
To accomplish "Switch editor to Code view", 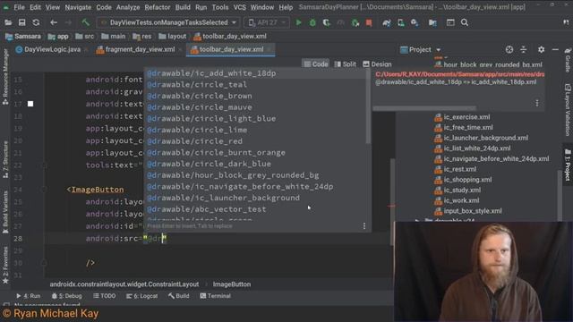I will [x=316, y=64].
